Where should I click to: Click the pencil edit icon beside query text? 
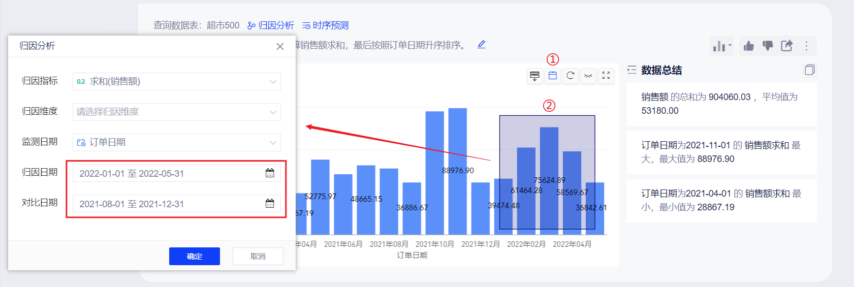coord(482,45)
